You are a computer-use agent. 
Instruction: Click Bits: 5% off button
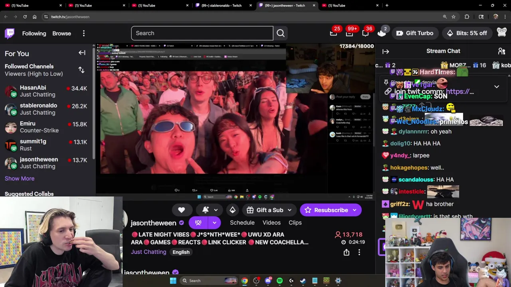[466, 33]
